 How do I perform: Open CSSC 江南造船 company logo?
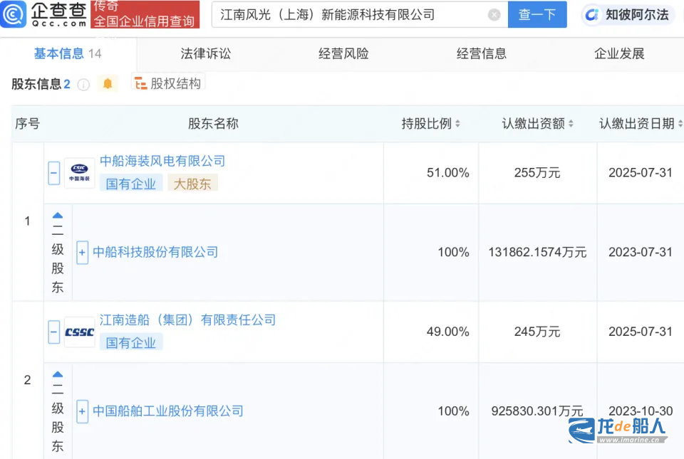[x=79, y=332]
